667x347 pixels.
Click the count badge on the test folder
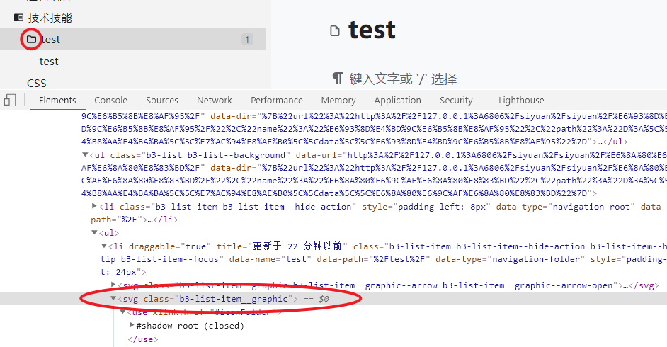point(247,40)
